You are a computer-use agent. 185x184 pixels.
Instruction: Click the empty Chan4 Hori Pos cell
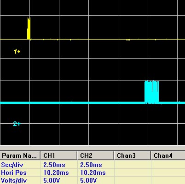click(x=168, y=172)
